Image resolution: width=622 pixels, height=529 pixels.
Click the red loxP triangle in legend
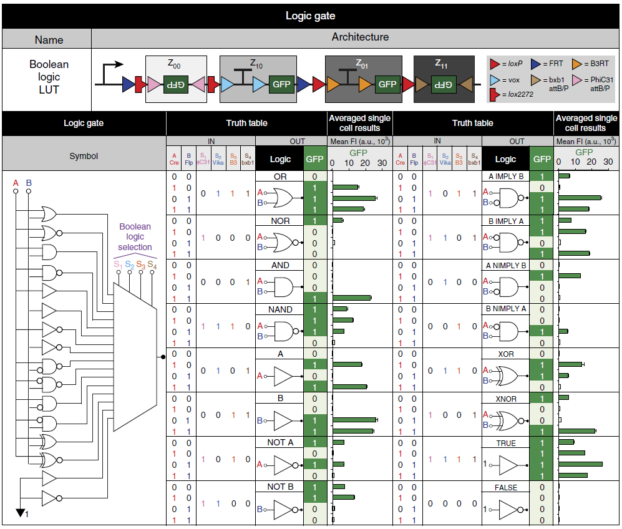(495, 64)
